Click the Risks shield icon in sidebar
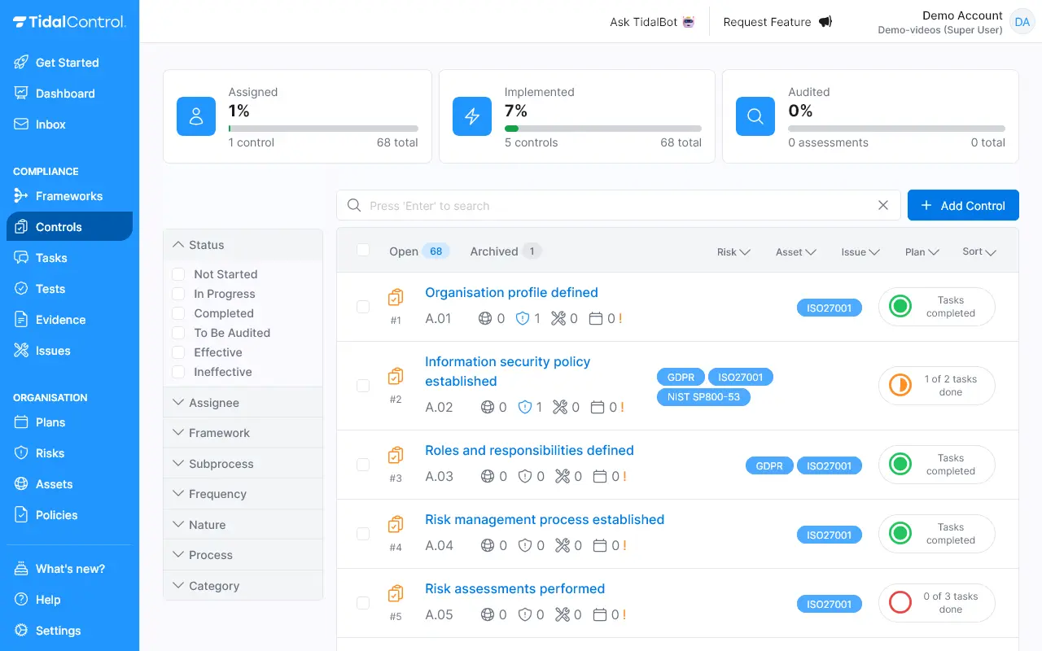 click(21, 453)
